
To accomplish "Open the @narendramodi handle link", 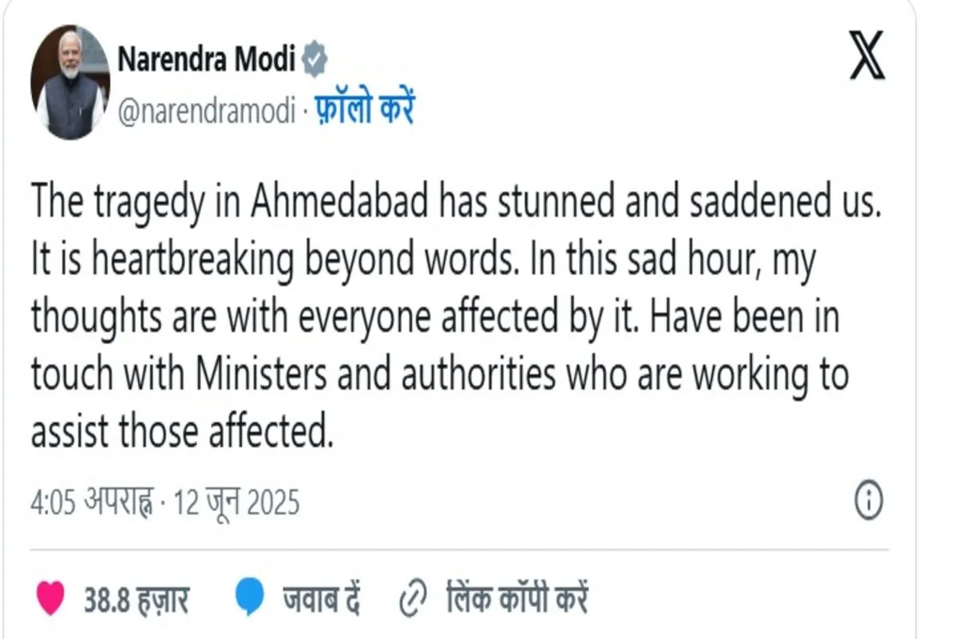I will [209, 110].
